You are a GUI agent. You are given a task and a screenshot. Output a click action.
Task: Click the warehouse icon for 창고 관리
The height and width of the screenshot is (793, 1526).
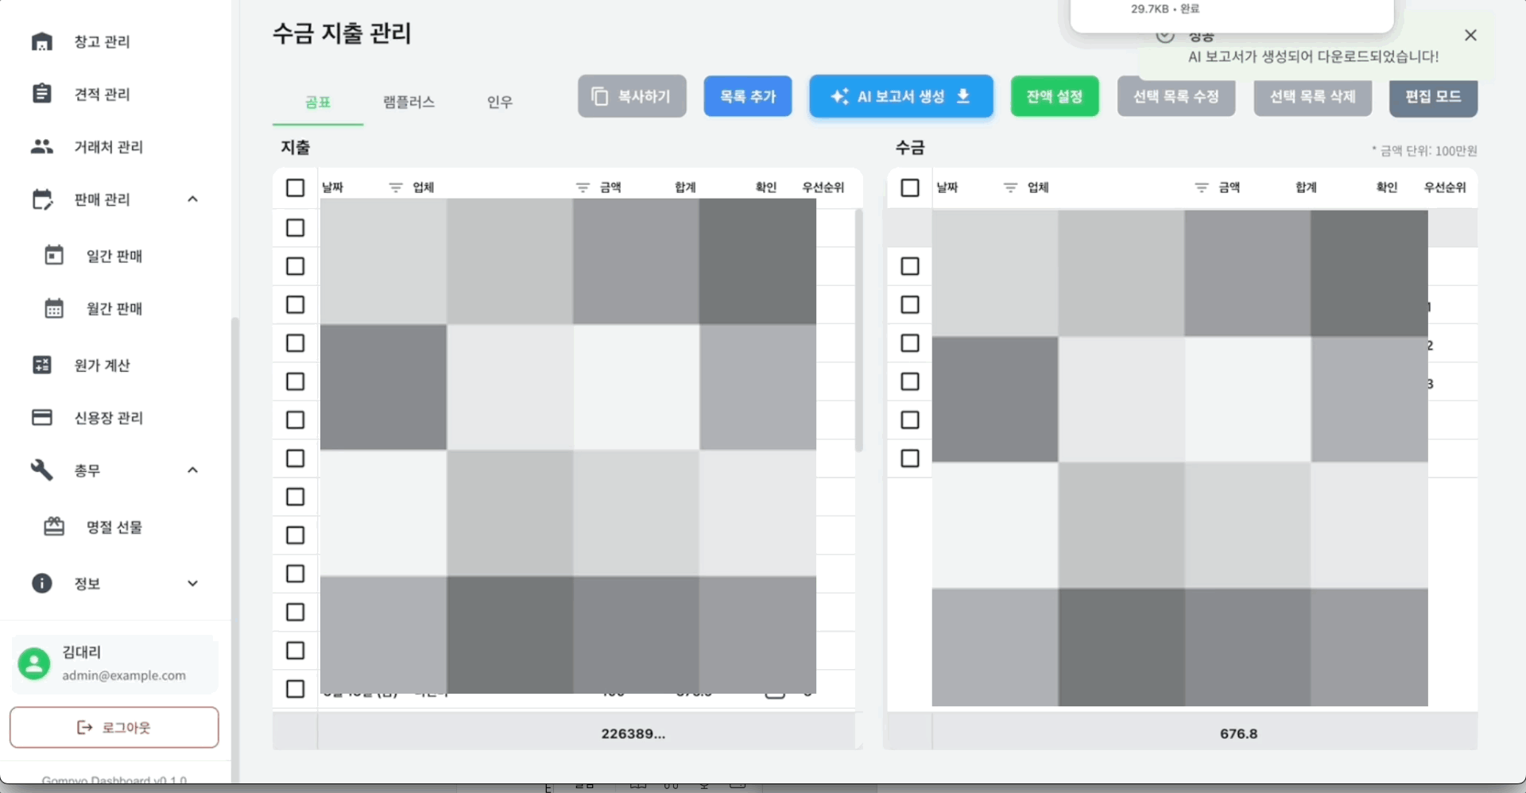(41, 41)
